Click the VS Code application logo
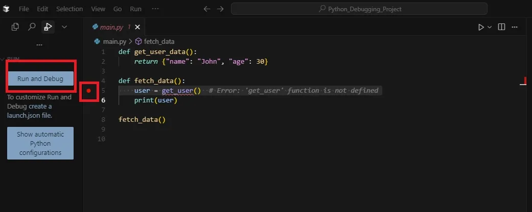Screen dimensions: 532x212 (x=6, y=9)
